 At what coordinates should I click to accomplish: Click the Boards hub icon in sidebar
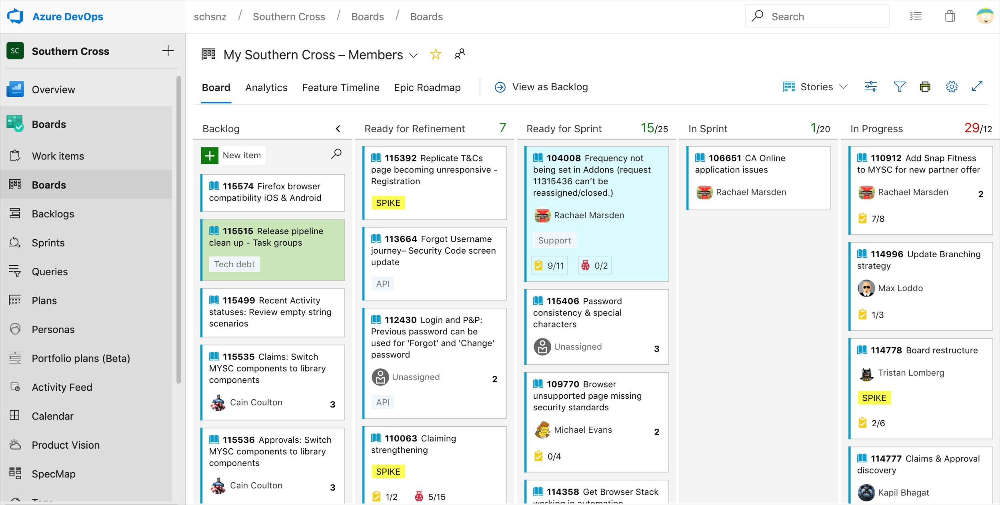pos(15,123)
